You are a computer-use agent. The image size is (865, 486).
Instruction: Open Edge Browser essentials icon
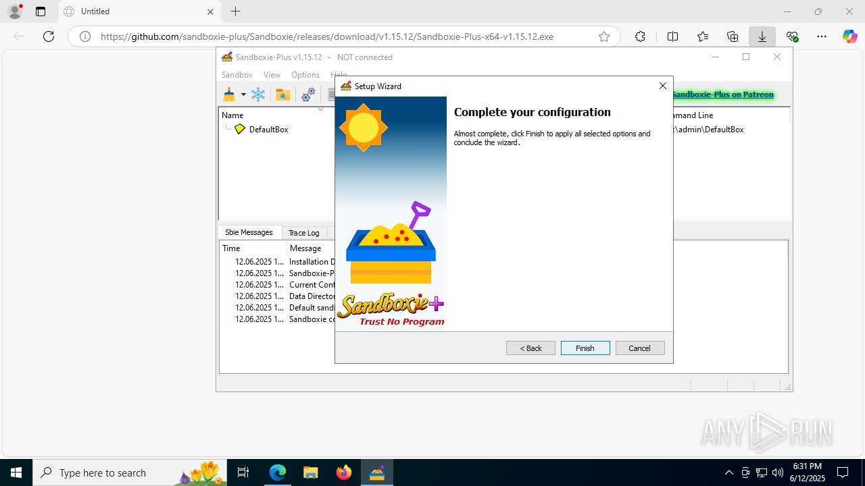pyautogui.click(x=792, y=36)
